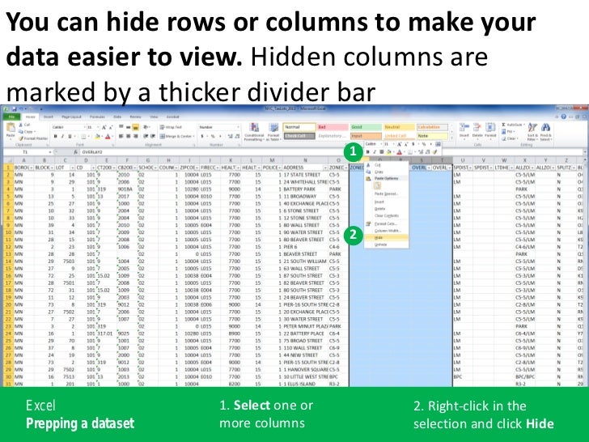Click the Increase Decimal icon
Image resolution: width=589 pixels, height=442 pixels.
pos(230,137)
